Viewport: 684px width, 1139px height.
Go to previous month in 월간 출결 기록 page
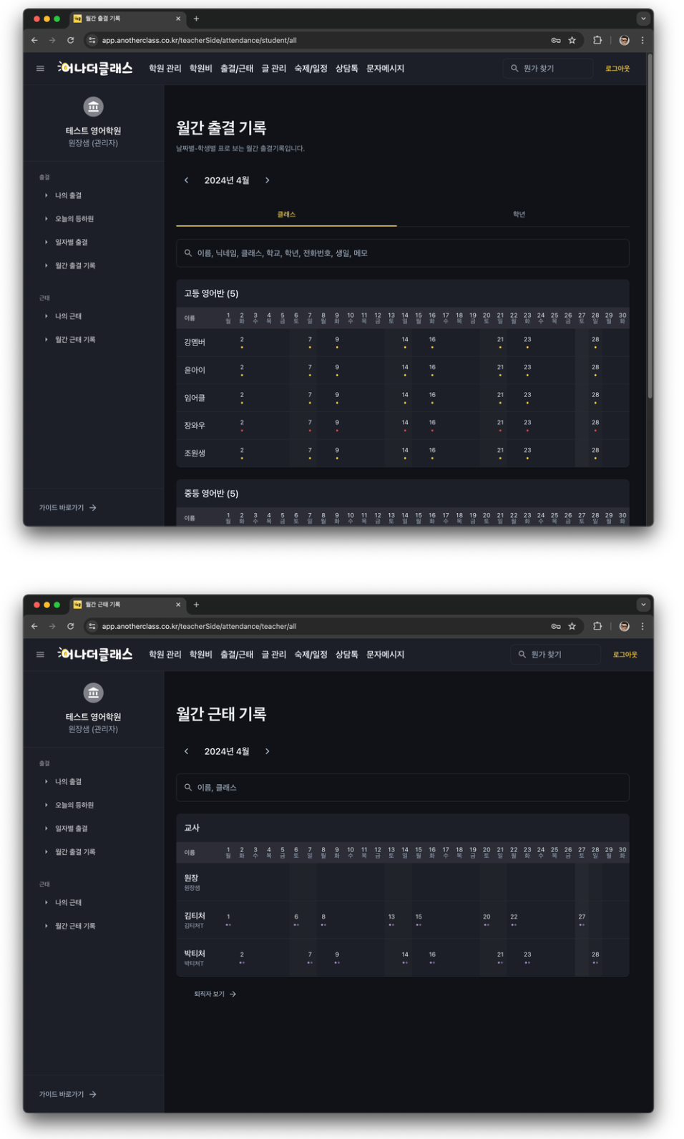[x=186, y=180]
